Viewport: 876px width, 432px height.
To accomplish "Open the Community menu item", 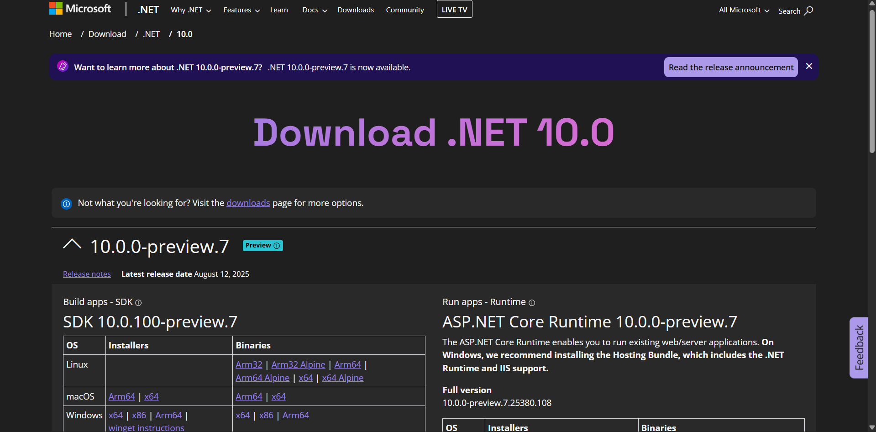I will [x=405, y=10].
